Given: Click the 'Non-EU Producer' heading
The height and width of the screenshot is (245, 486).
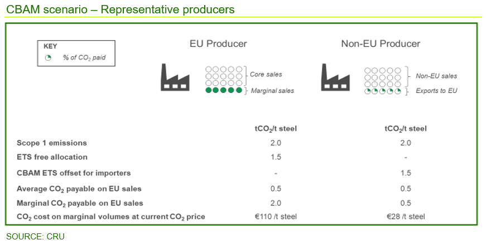Looking at the screenshot, I should click(x=381, y=43).
